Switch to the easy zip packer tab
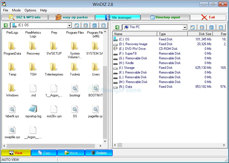The image size is (229, 163). [72, 17]
